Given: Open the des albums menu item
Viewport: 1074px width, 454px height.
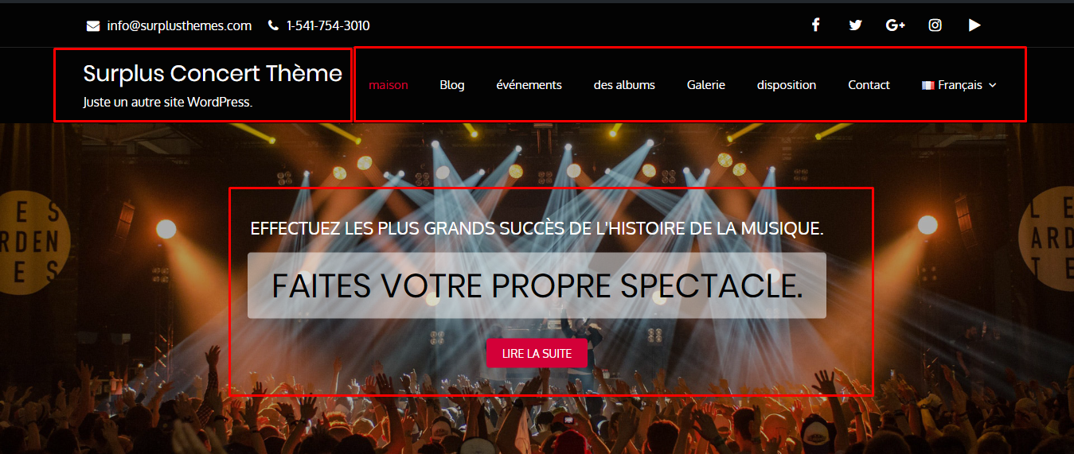Looking at the screenshot, I should pyautogui.click(x=624, y=85).
